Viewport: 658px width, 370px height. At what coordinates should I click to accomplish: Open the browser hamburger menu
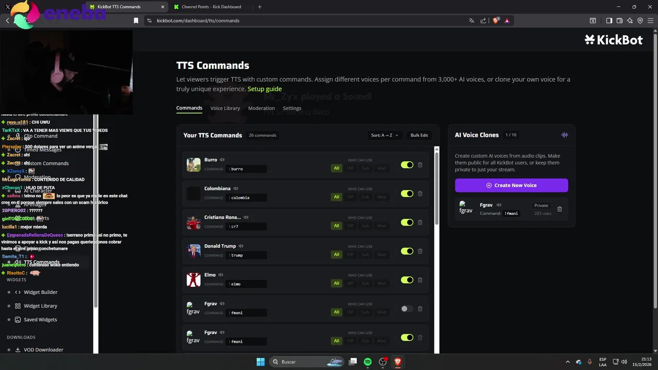click(650, 21)
